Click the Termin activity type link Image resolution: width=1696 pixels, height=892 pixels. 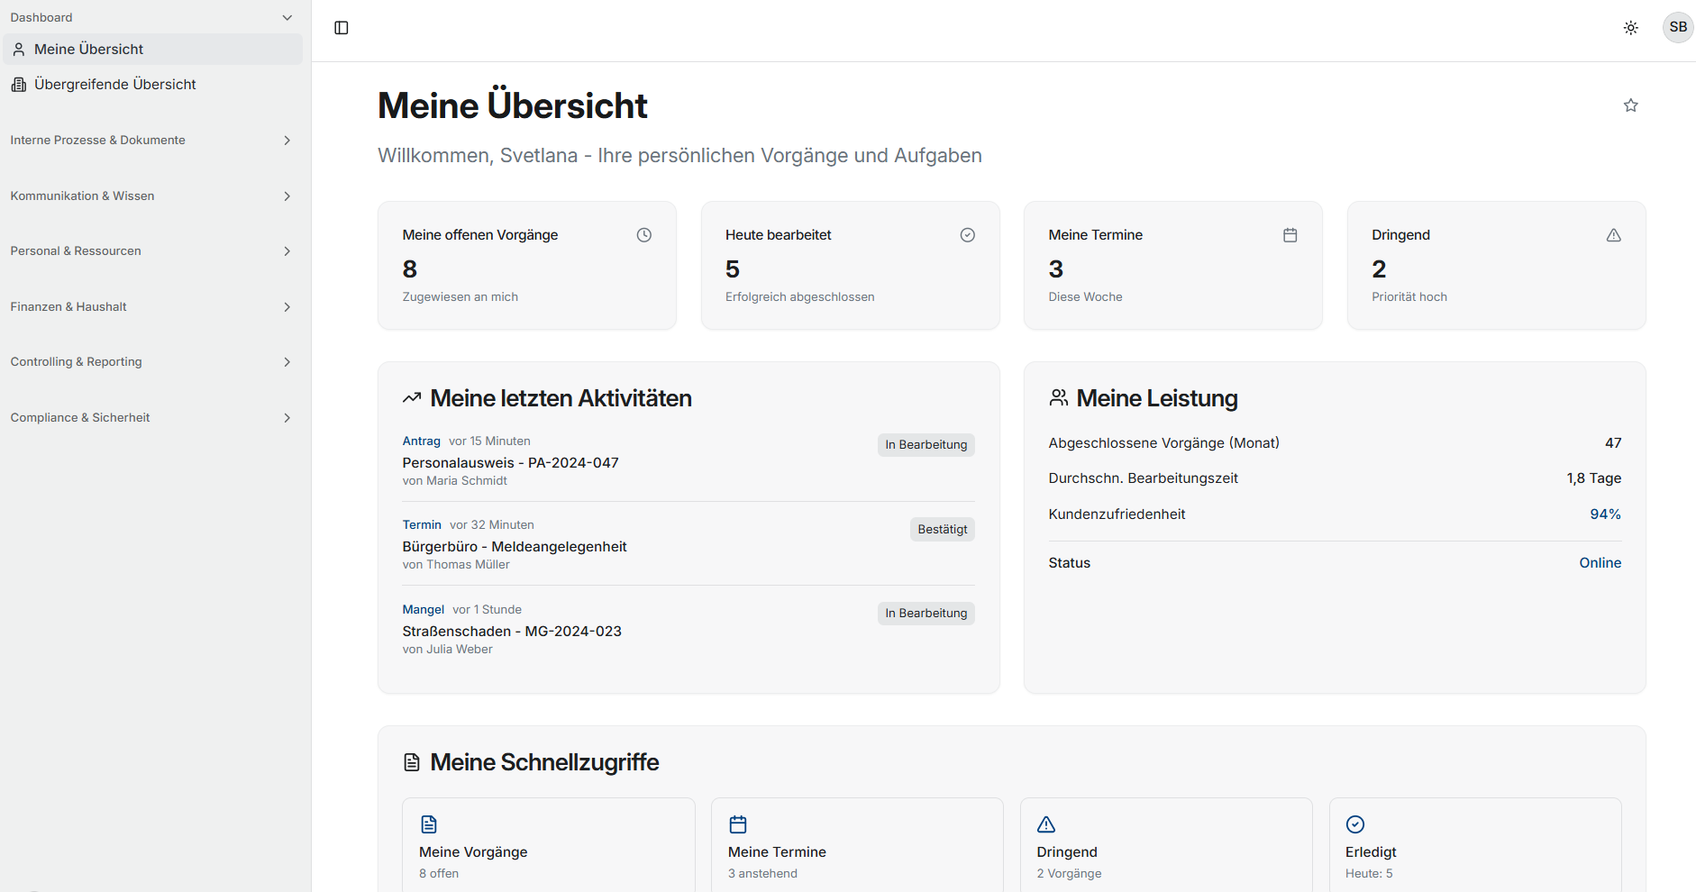[x=422, y=525]
